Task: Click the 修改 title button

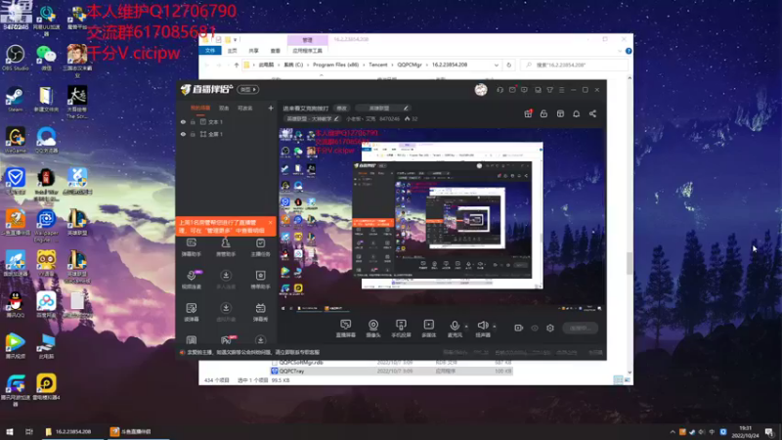Action: (x=341, y=109)
